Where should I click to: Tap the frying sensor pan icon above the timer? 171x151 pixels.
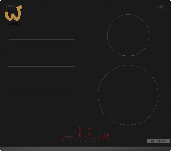99,132
